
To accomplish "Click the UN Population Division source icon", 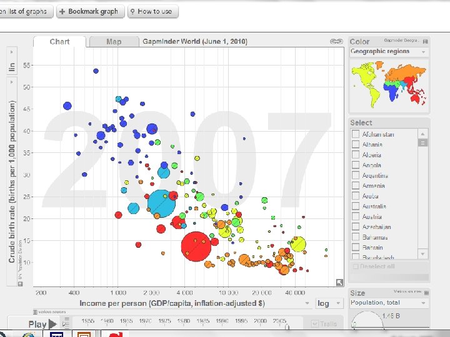I will pos(21,284).
